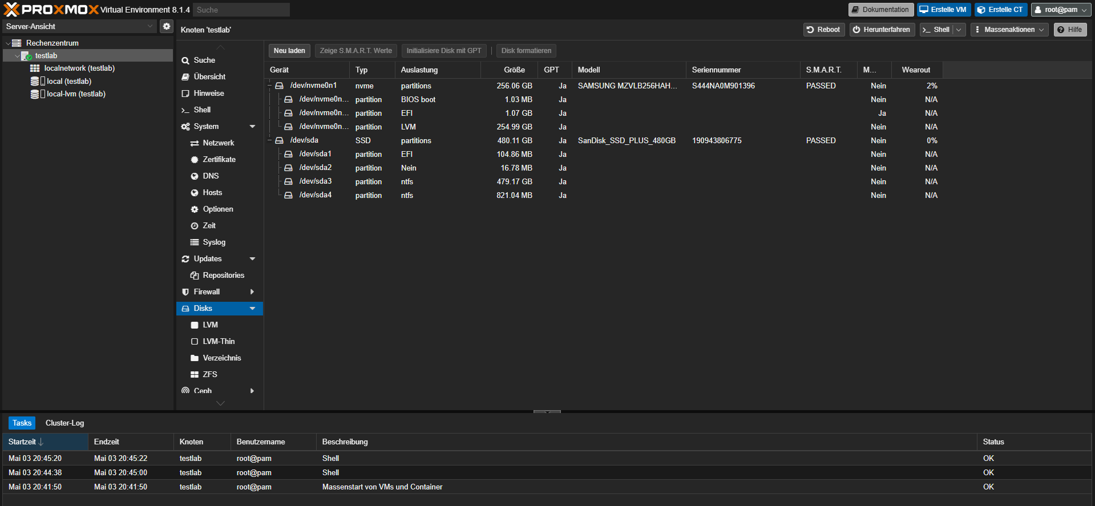The width and height of the screenshot is (1095, 506).
Task: Open the Shell dropdown arrow in toolbar
Action: [x=959, y=30]
